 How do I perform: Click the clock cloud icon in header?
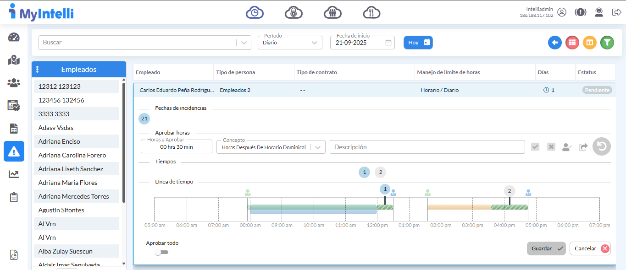tap(255, 12)
